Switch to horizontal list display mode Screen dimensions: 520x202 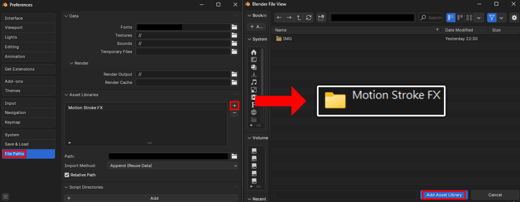(460, 17)
